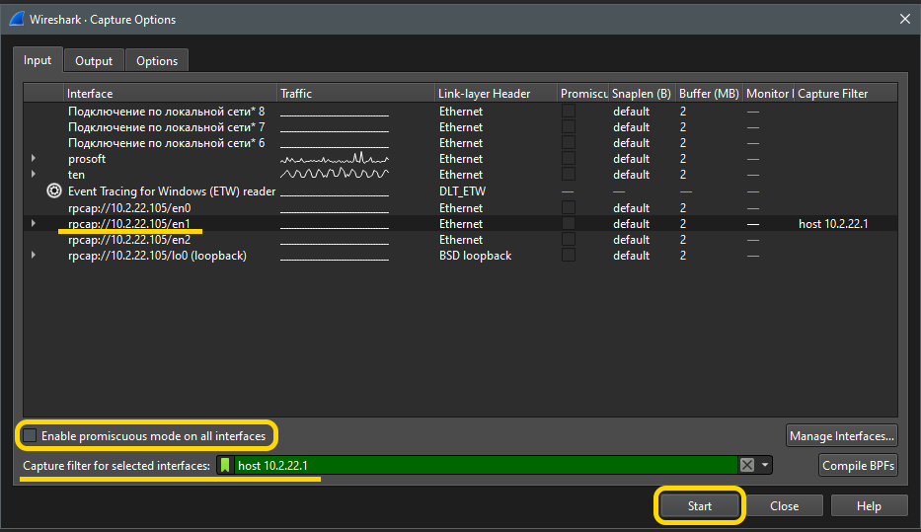Toggle promiscuous checkbox for Подключение по локальной сети* 7
921x532 pixels.
coord(568,127)
